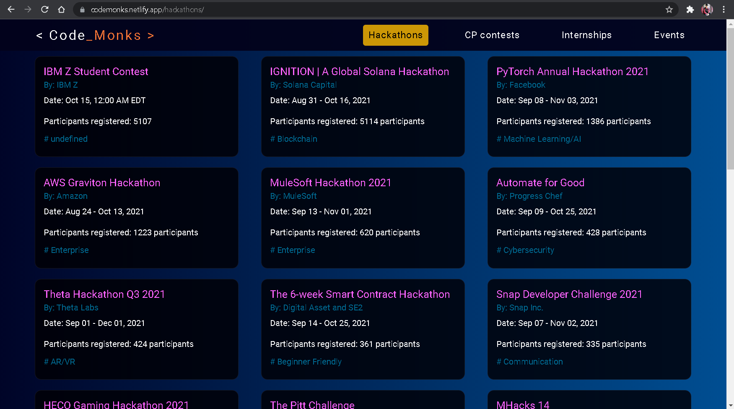Click 'By: Facebook' organizer text

pos(521,85)
